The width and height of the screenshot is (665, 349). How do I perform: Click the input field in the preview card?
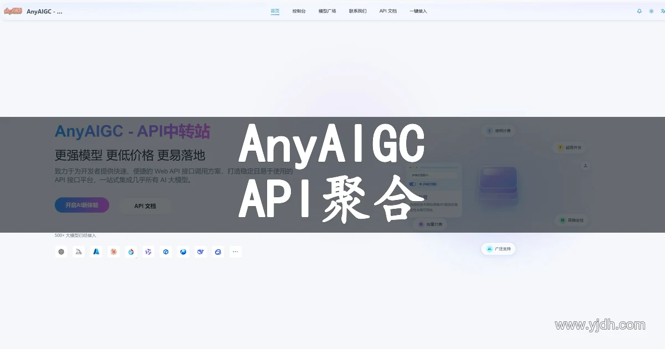pos(434,174)
